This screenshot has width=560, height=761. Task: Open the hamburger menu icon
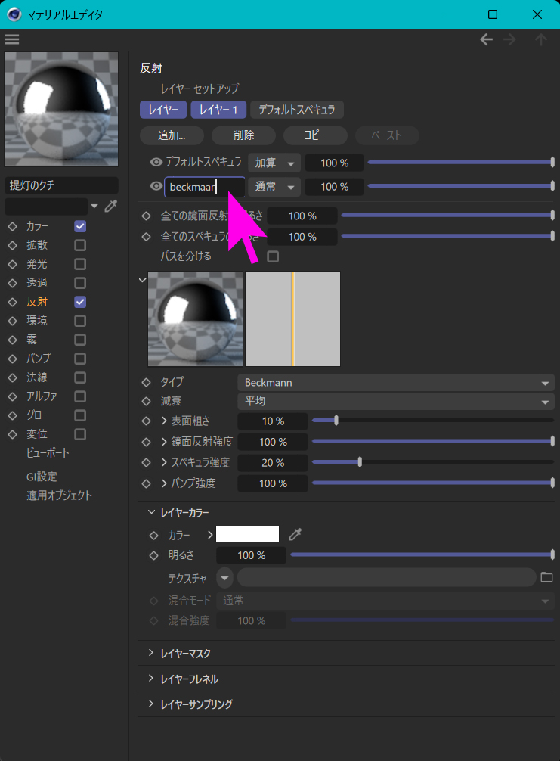point(12,39)
